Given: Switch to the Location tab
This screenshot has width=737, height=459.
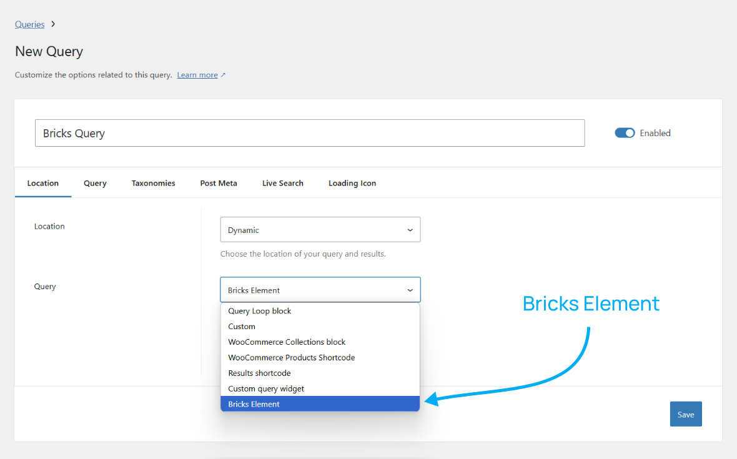Looking at the screenshot, I should click(x=42, y=183).
